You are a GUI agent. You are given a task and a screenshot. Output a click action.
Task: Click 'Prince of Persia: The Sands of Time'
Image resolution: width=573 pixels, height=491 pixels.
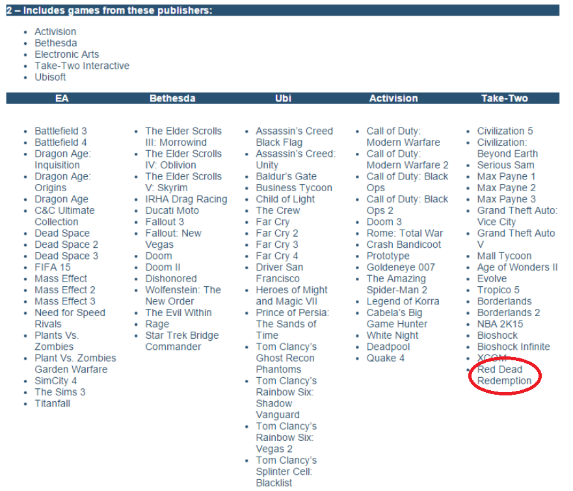pyautogui.click(x=293, y=324)
